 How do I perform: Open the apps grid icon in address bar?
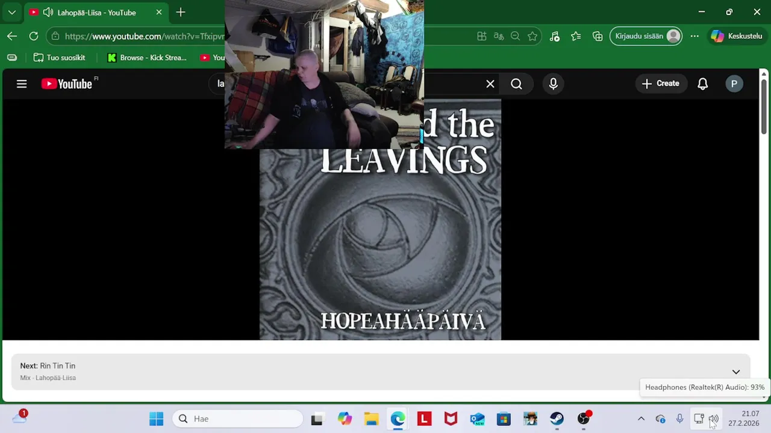pos(482,36)
